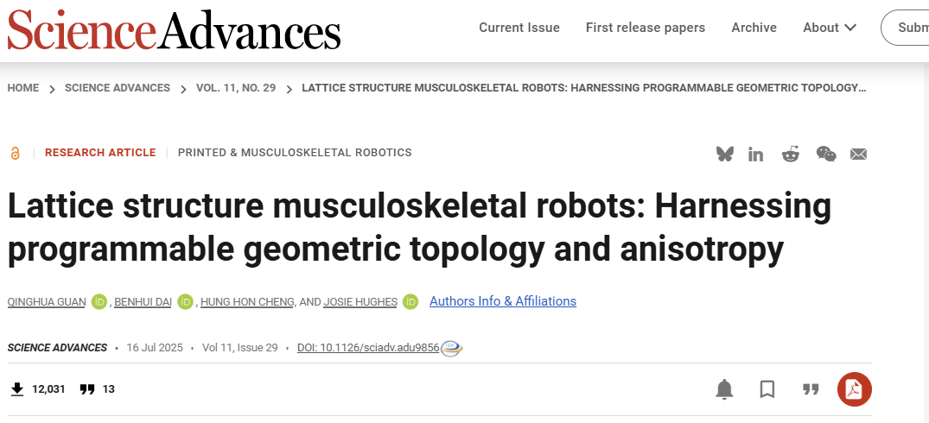Open Current Issue menu item

[519, 28]
